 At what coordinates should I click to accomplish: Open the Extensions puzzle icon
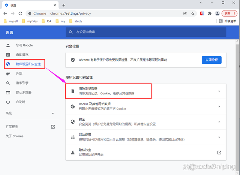click(x=210, y=13)
